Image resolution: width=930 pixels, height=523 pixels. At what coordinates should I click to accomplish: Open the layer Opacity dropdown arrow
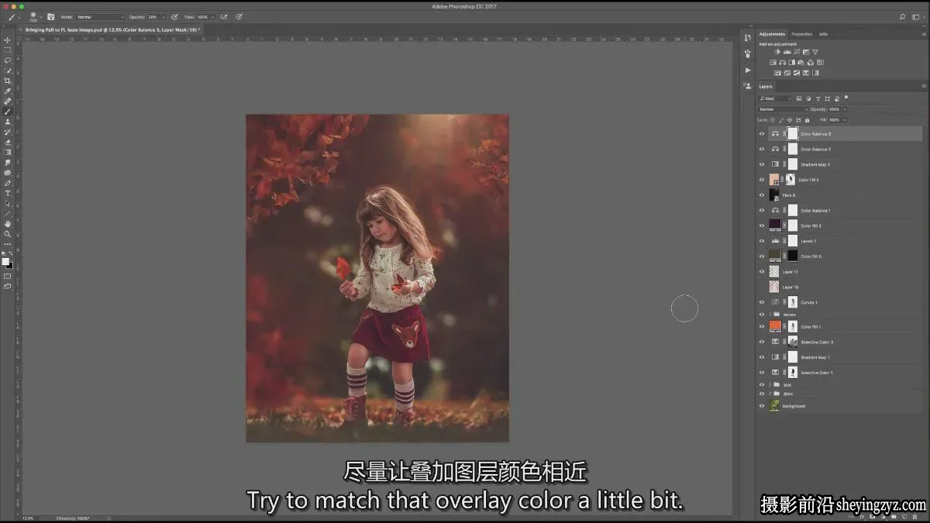845,109
